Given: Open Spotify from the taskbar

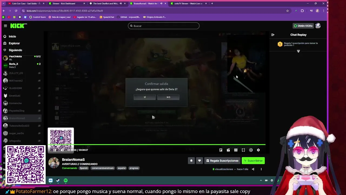Looking at the screenshot, I should (66, 180).
